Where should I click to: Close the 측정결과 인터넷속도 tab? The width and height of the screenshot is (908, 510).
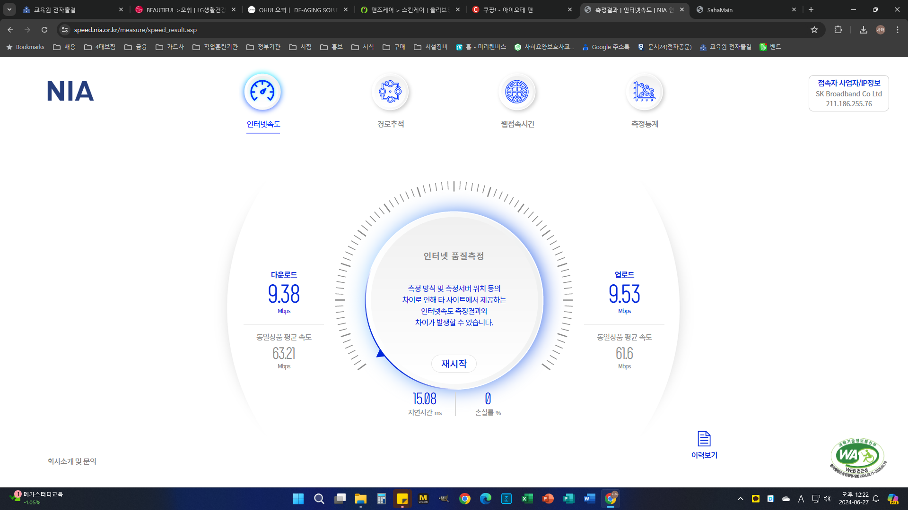click(682, 9)
